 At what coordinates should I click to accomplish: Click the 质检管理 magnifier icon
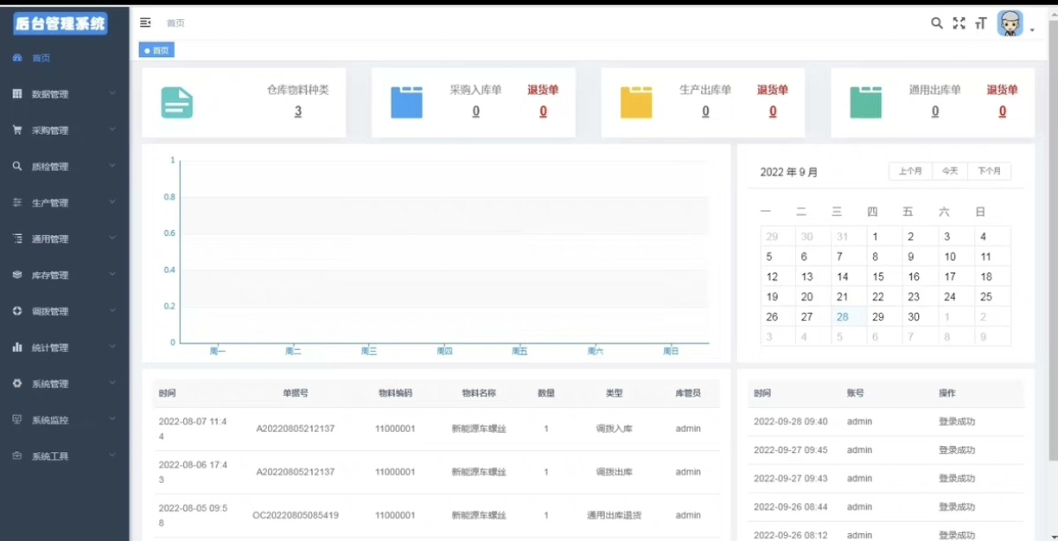pos(17,166)
